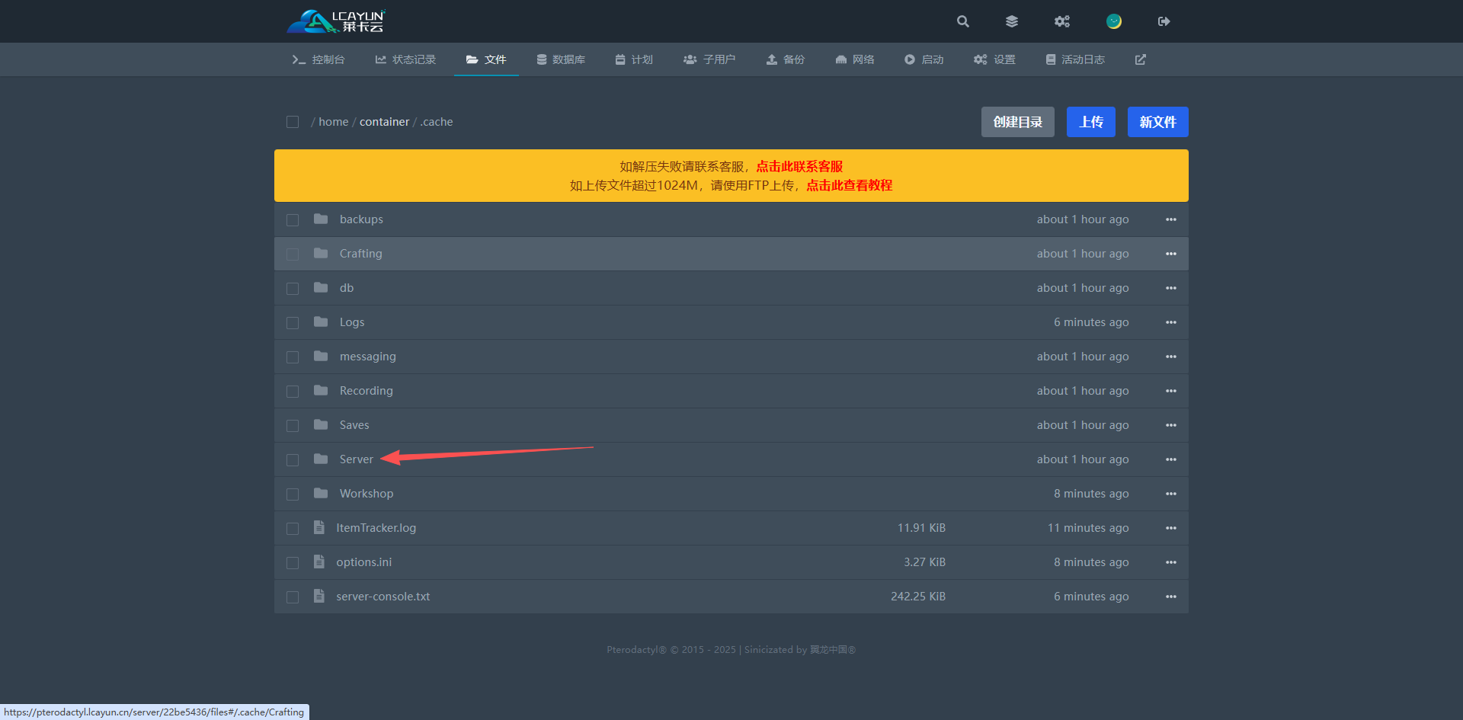Viewport: 1463px width, 720px height.
Task: Expand actions menu for server-console.txt
Action: pyautogui.click(x=1171, y=597)
